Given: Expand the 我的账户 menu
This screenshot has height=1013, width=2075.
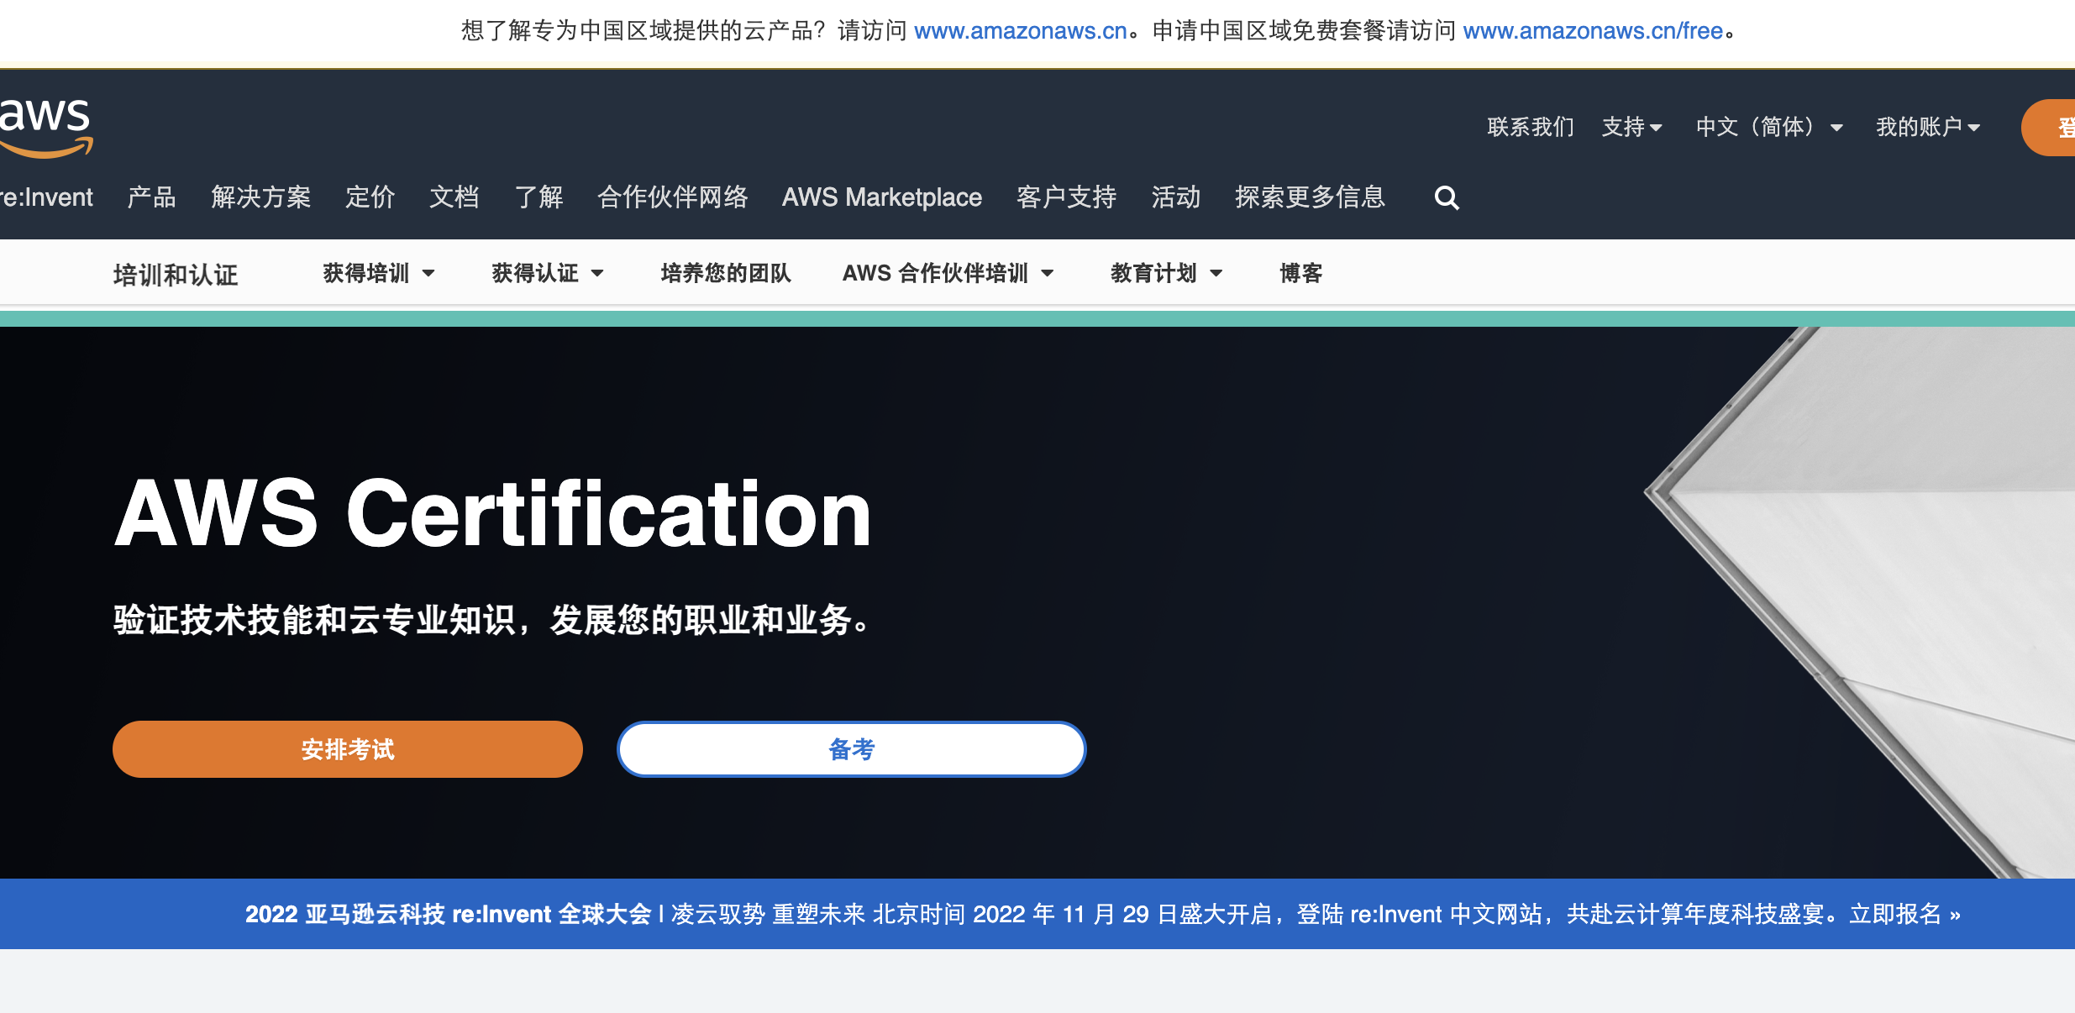Looking at the screenshot, I should 1928,127.
